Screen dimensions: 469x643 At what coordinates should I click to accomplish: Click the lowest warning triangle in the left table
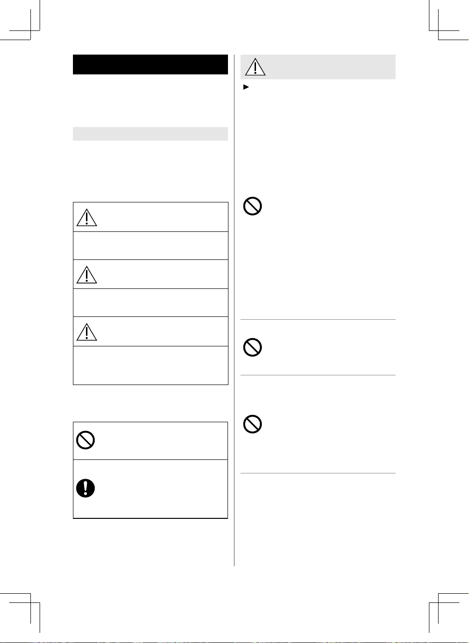[x=86, y=331]
